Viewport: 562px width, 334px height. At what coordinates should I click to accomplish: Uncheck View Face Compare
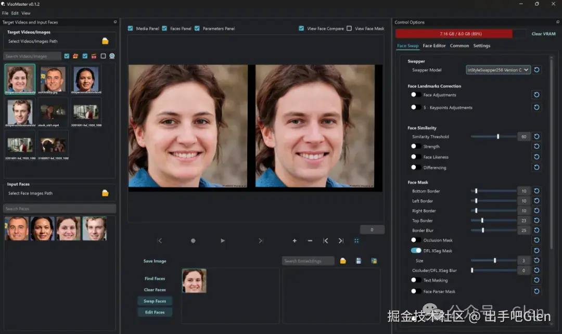[301, 28]
